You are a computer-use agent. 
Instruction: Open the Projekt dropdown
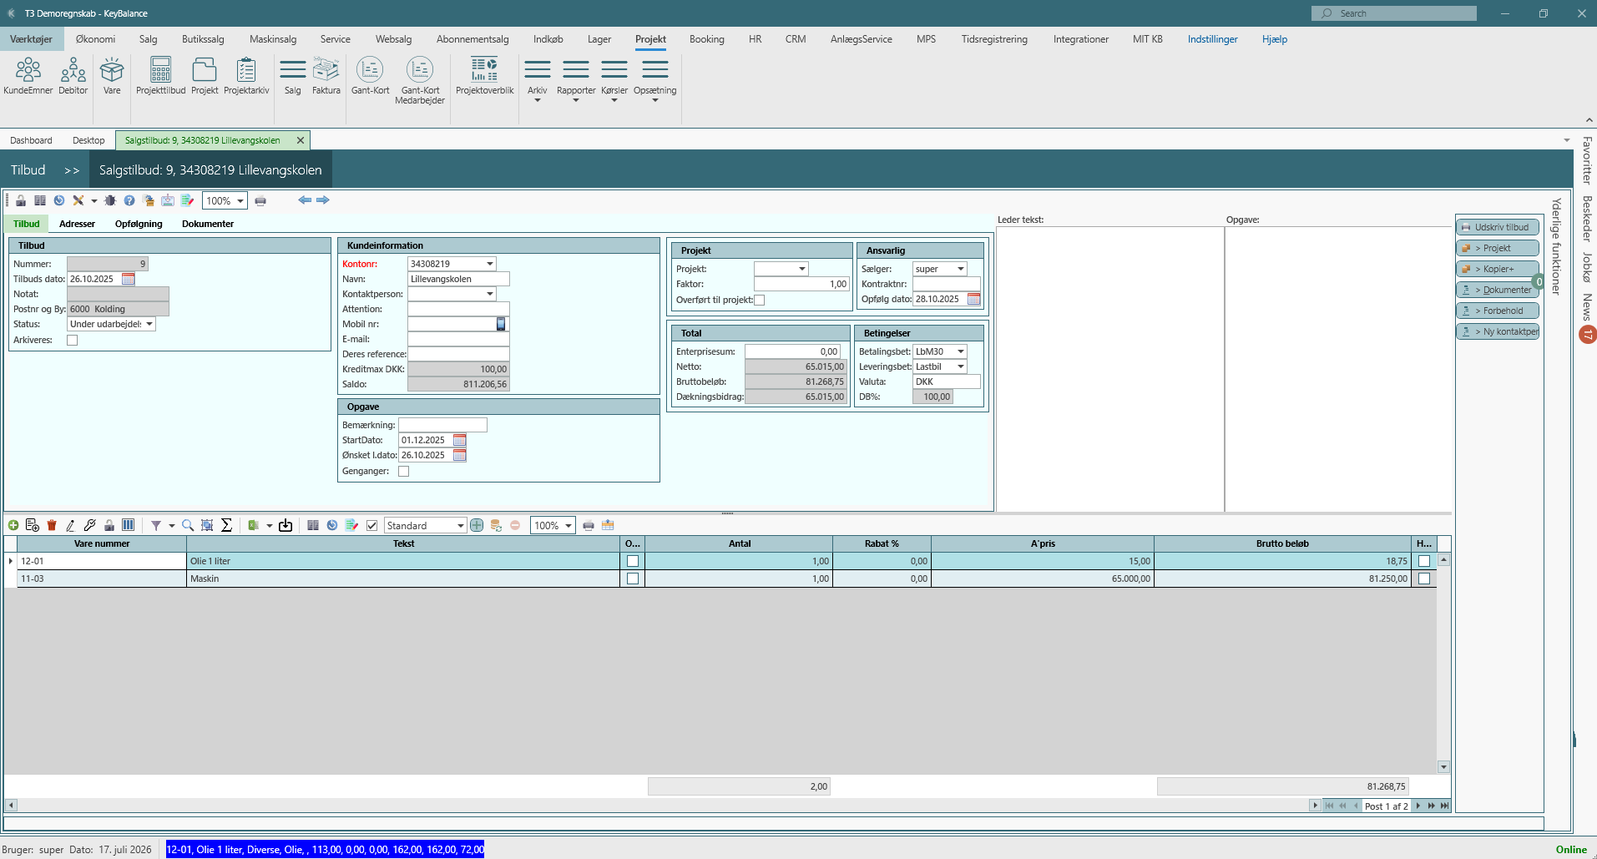802,269
